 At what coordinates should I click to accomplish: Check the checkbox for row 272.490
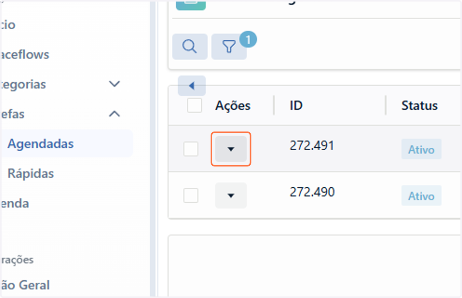pyautogui.click(x=191, y=195)
